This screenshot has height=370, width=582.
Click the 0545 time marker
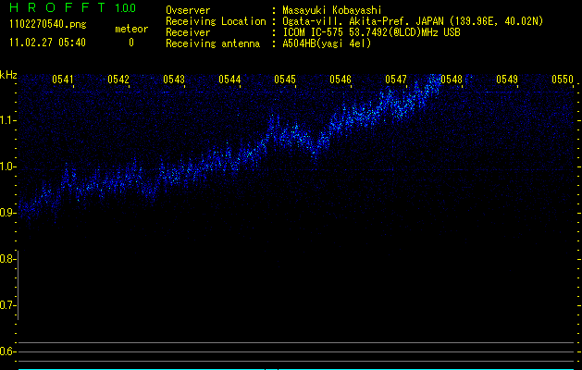[285, 80]
